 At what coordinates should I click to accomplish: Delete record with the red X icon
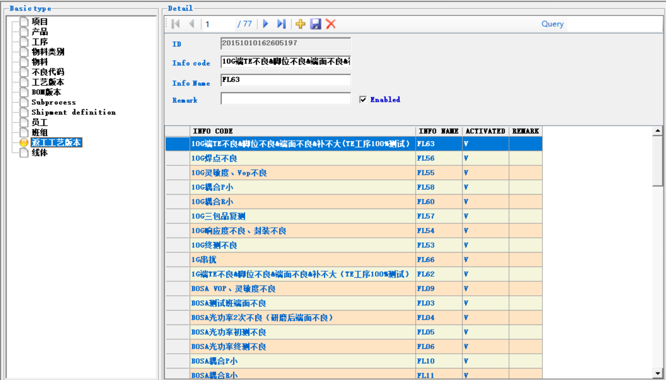coord(330,24)
